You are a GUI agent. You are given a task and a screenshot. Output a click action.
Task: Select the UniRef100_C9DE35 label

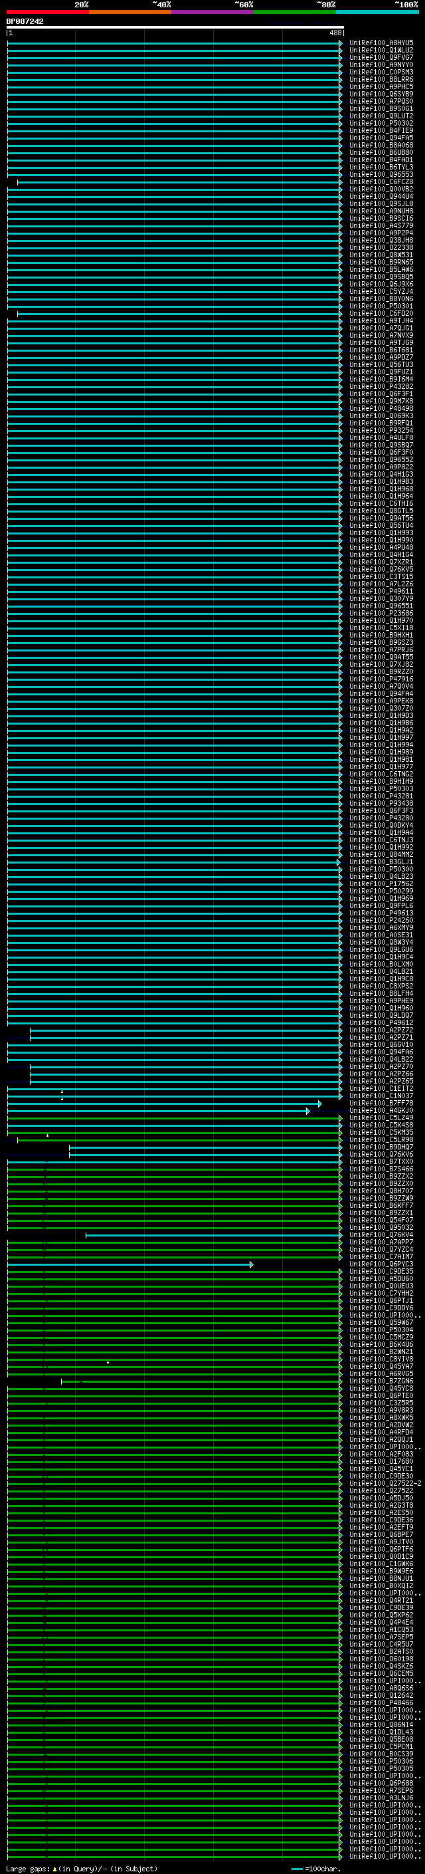coord(381,1272)
